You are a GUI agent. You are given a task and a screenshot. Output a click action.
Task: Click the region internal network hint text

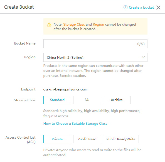point(93,71)
